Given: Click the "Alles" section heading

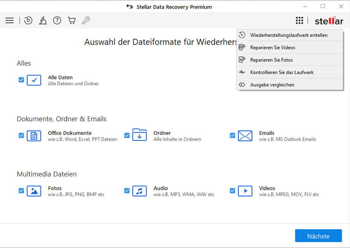Looking at the screenshot, I should click(x=24, y=63).
